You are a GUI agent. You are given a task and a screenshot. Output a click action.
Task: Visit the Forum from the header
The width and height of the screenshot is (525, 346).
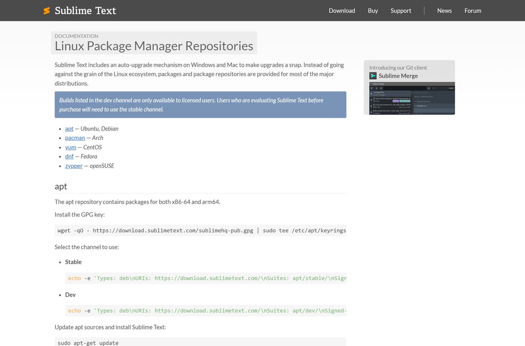click(472, 10)
